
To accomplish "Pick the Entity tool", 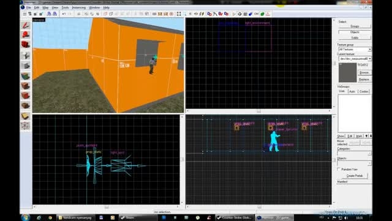I will point(26,55).
